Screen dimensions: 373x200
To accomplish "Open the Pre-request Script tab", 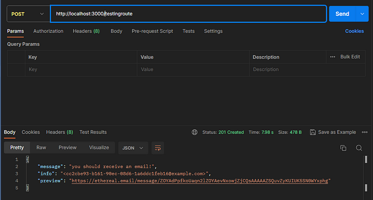I will (x=152, y=31).
